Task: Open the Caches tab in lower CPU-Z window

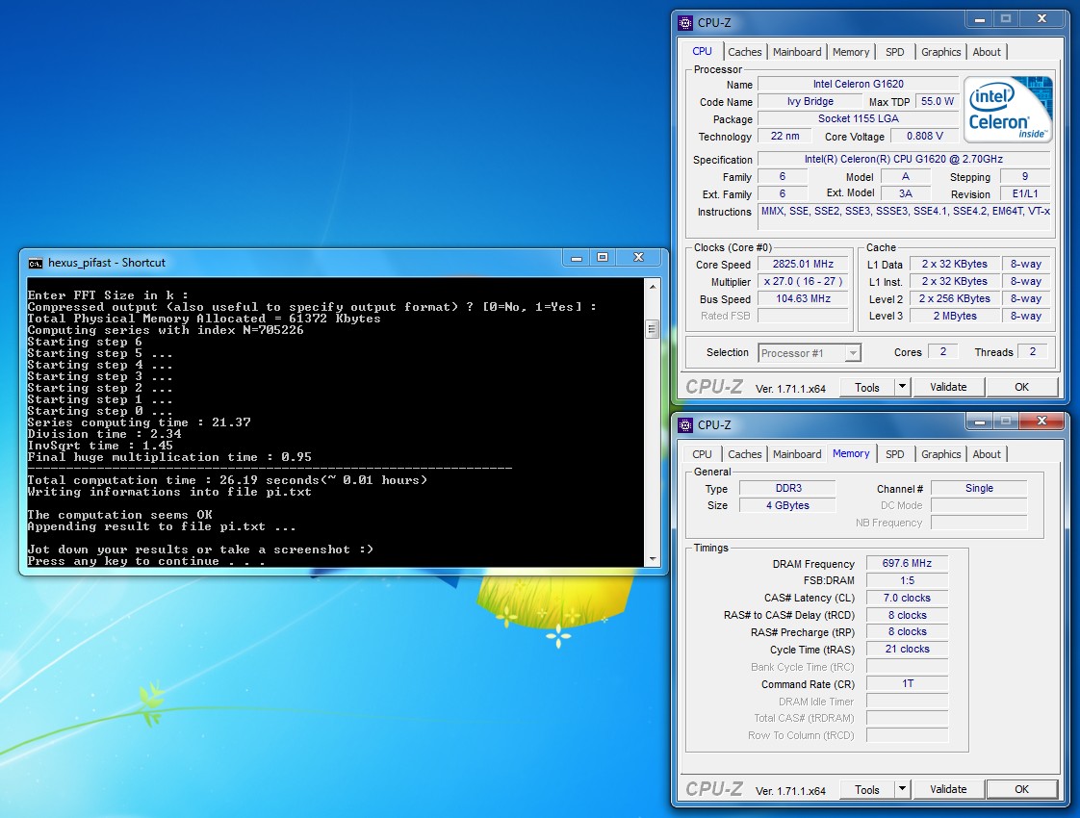Action: 745,454
